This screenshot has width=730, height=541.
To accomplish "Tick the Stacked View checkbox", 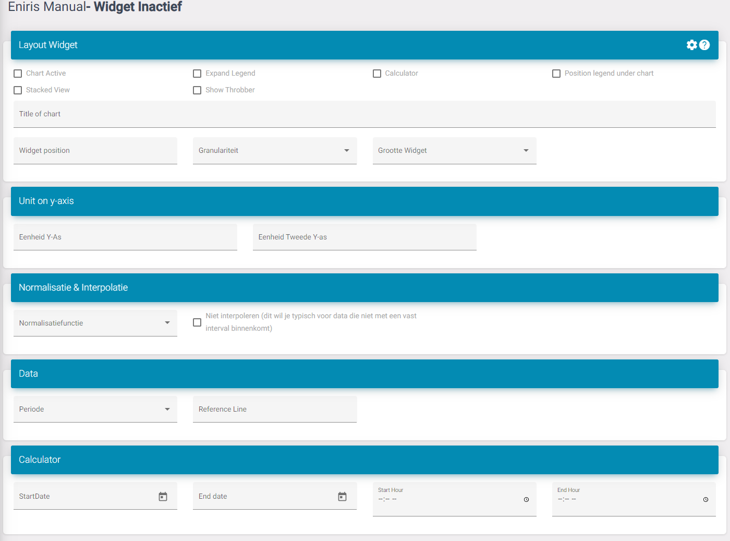I will [18, 90].
